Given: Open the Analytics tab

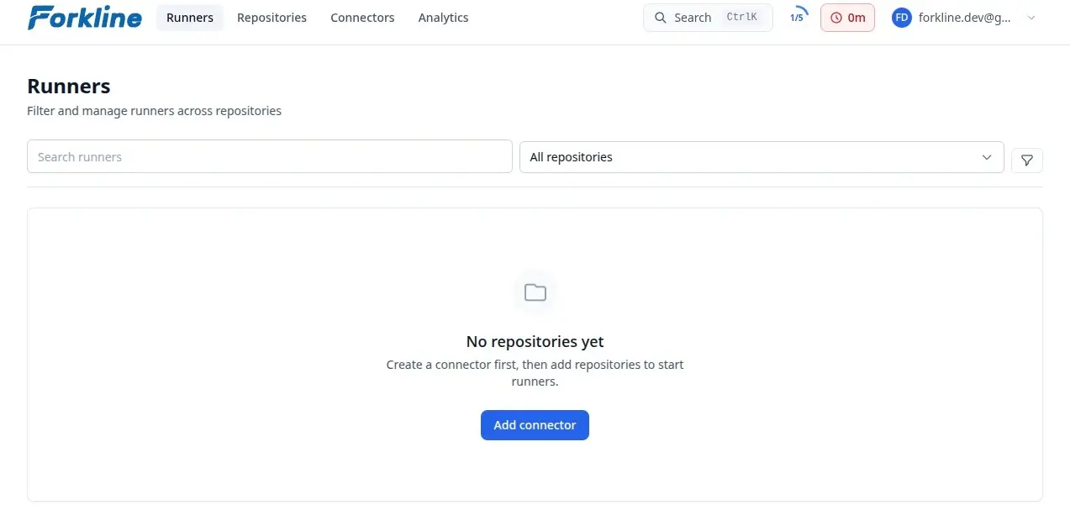Looking at the screenshot, I should [x=443, y=18].
